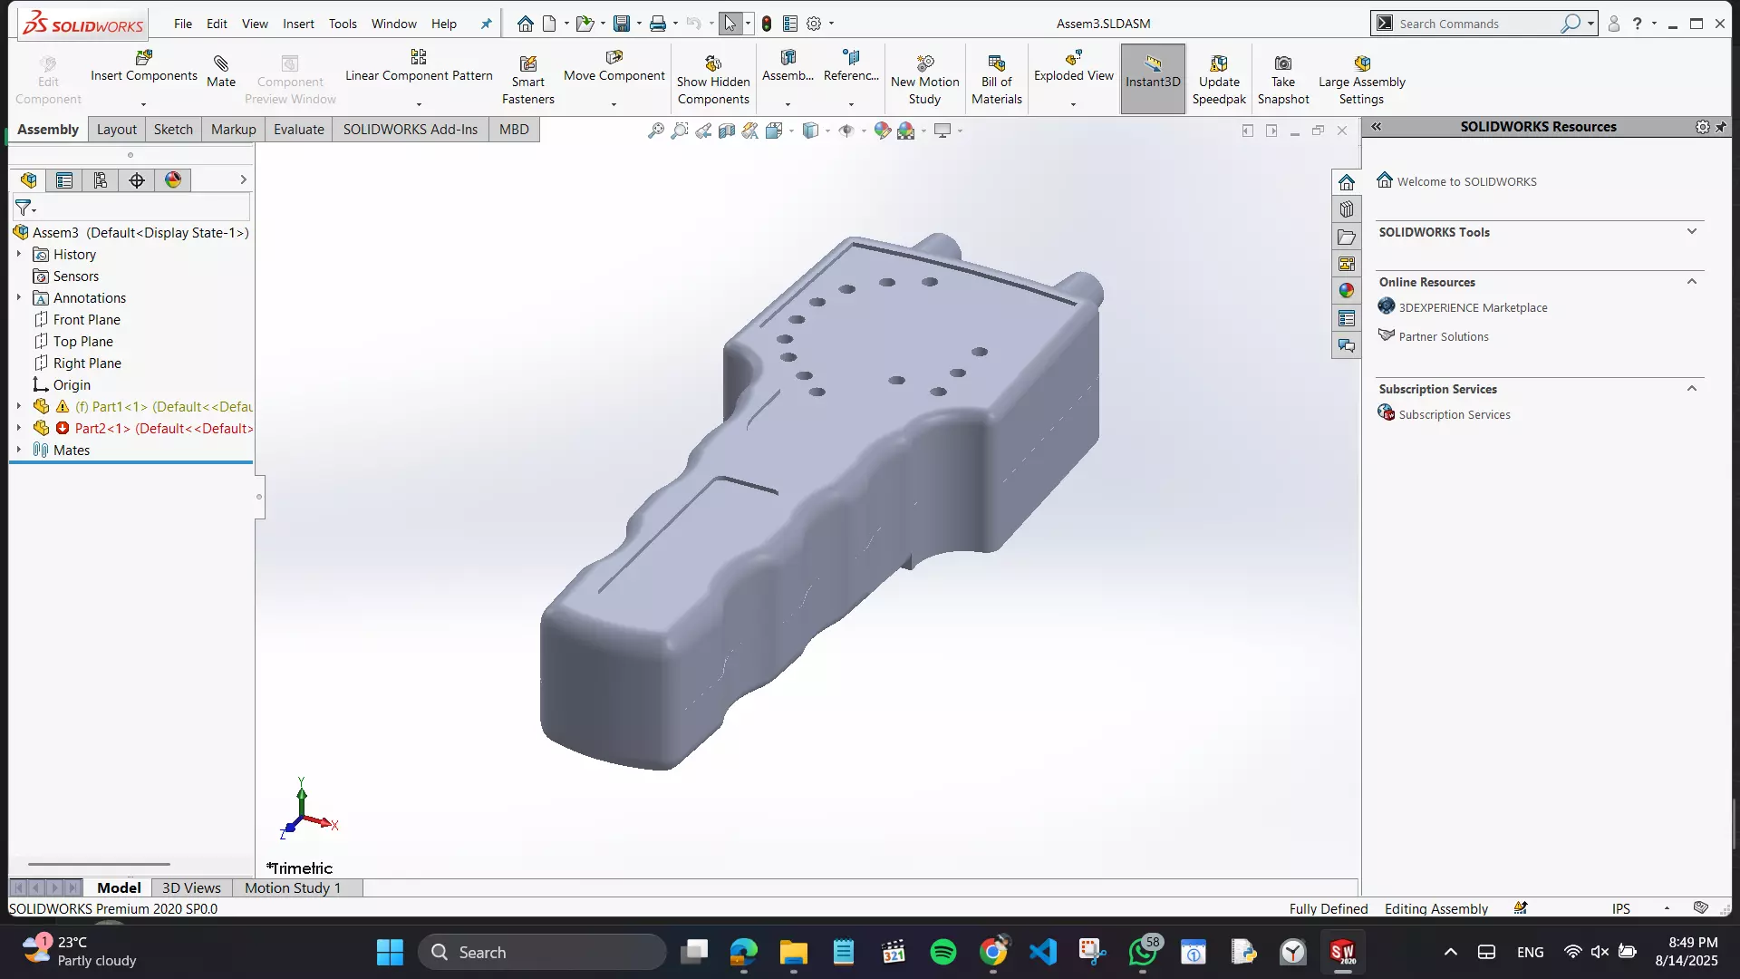This screenshot has height=979, width=1740.
Task: Open 3DEXPERIENCE Marketplace link
Action: point(1472,308)
